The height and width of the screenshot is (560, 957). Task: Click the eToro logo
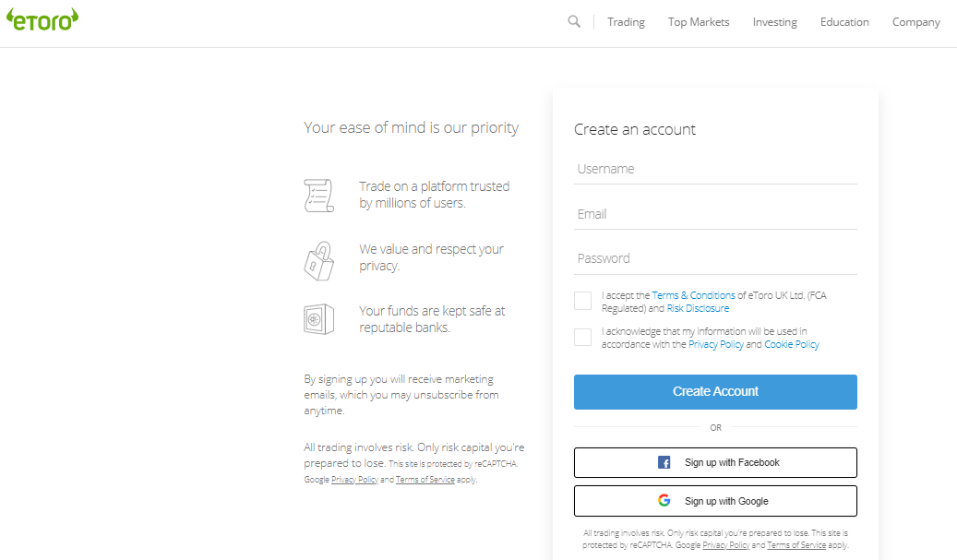(42, 19)
